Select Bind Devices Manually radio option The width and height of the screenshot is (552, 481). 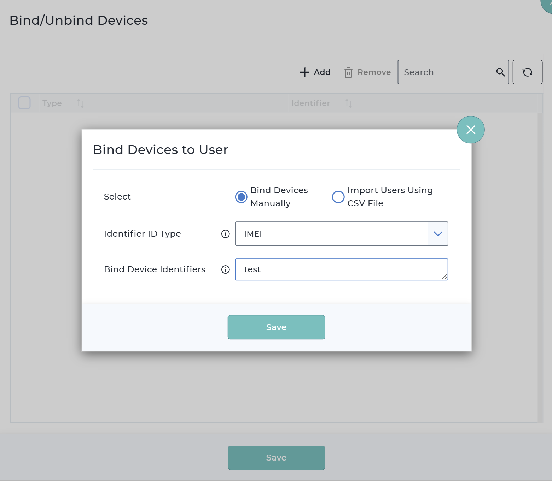coord(241,197)
